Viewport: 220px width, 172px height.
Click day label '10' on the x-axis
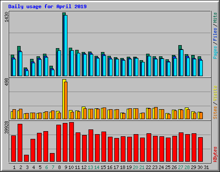(x=71, y=167)
